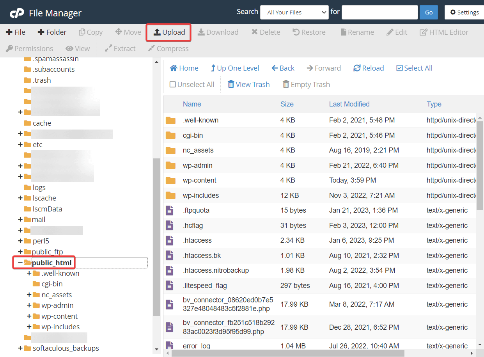The height and width of the screenshot is (357, 484).
Task: Open the Permissions tool
Action: click(29, 48)
